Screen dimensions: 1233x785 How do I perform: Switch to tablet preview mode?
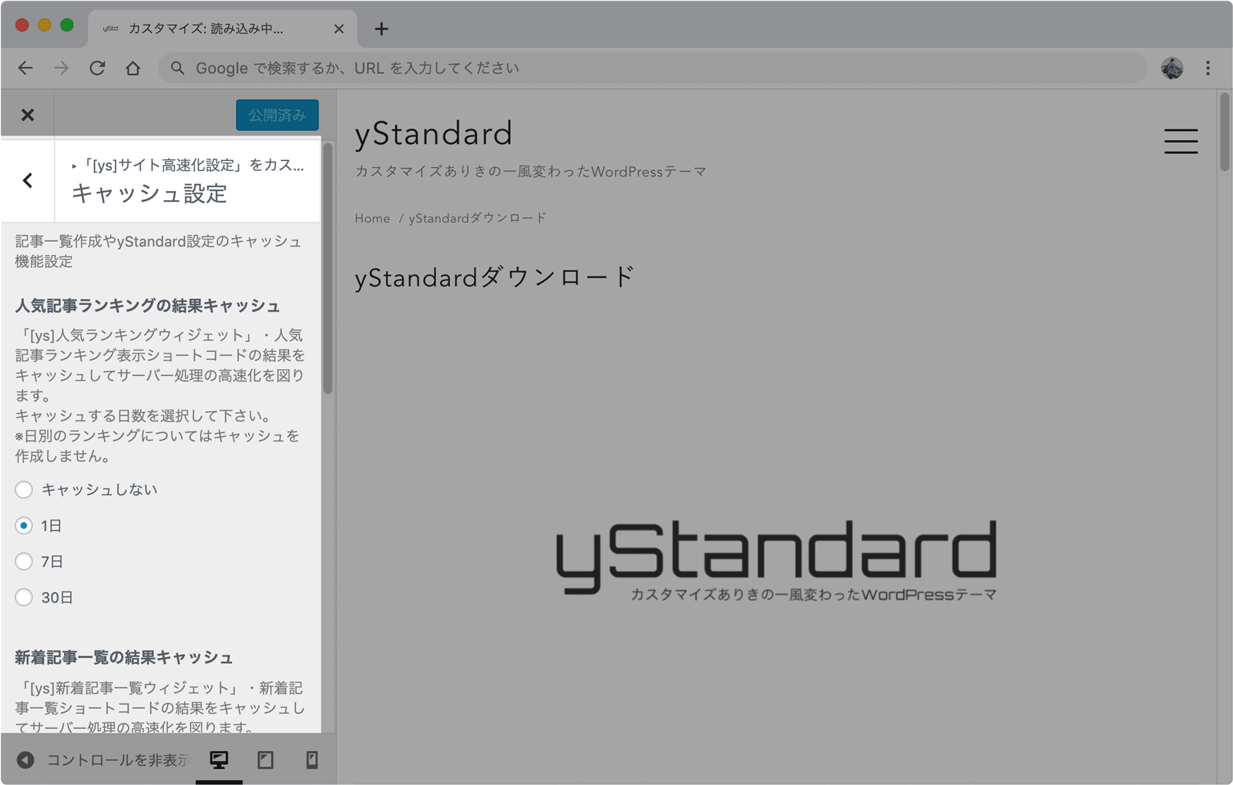(x=266, y=760)
